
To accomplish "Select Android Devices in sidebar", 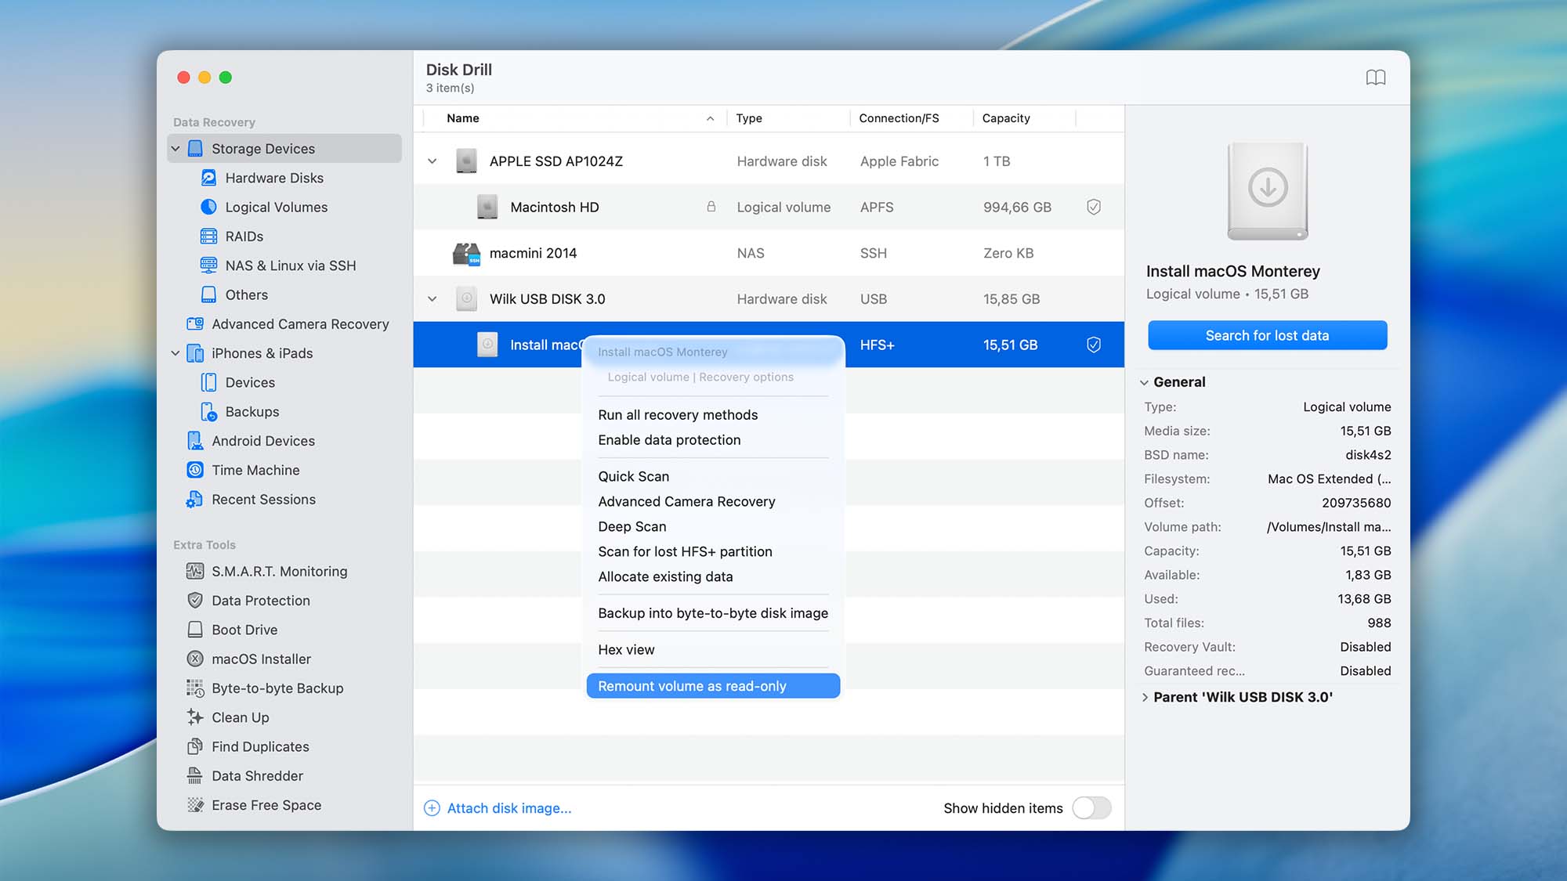I will 263,441.
